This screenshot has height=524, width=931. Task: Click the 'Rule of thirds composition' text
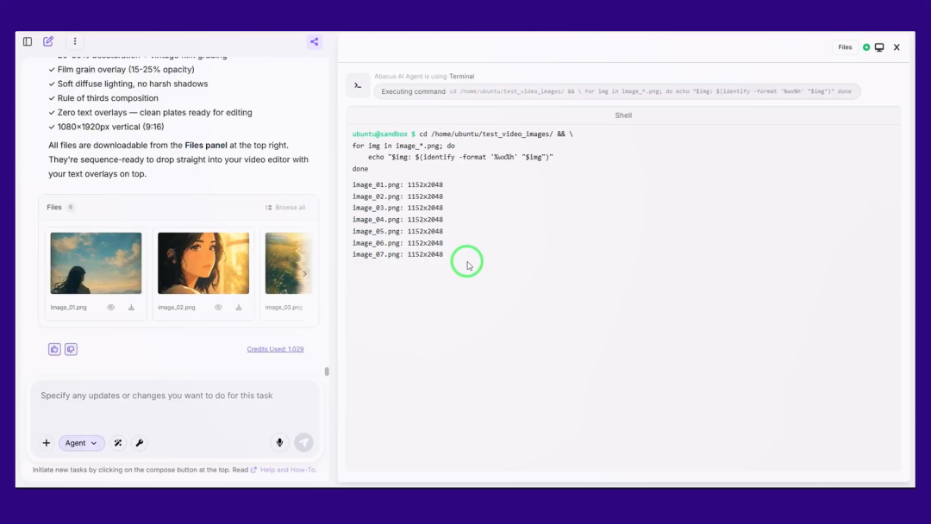click(x=108, y=98)
